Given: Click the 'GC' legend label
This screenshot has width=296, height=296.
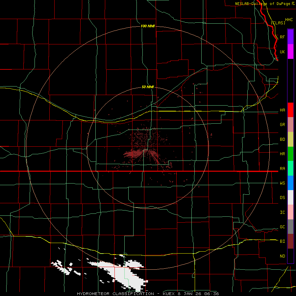Looking at the screenshot, I should click(282, 227).
